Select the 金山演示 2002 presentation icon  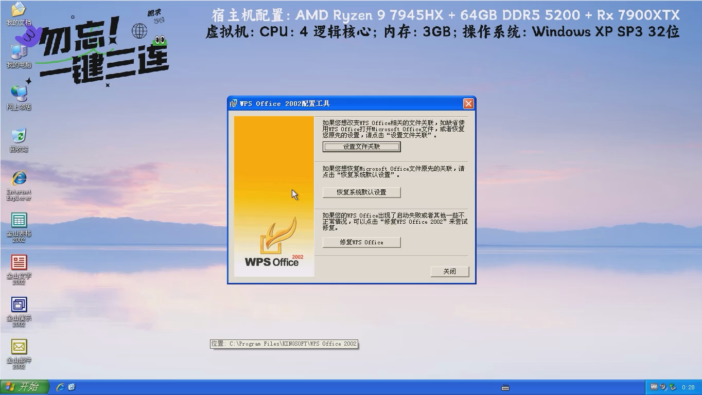point(19,312)
